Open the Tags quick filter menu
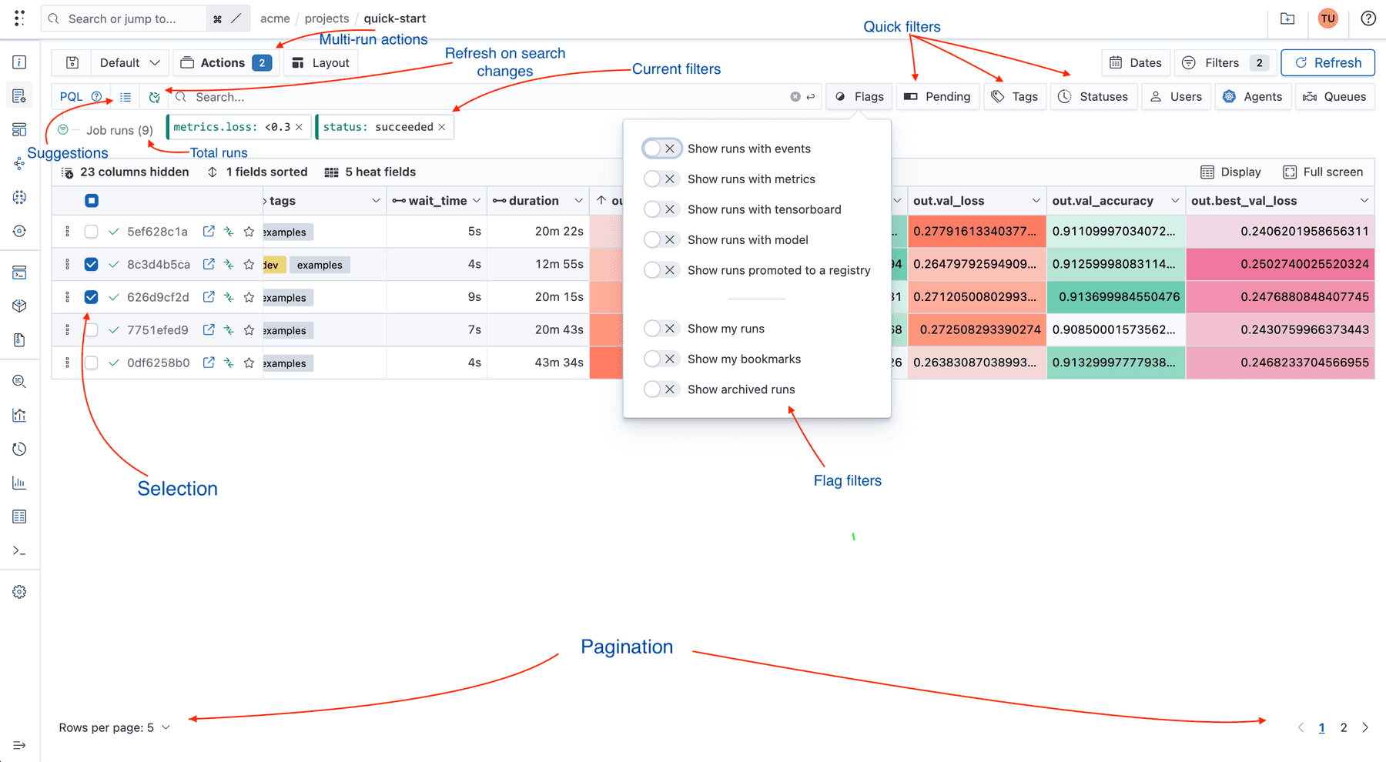The image size is (1386, 762). coord(1015,96)
